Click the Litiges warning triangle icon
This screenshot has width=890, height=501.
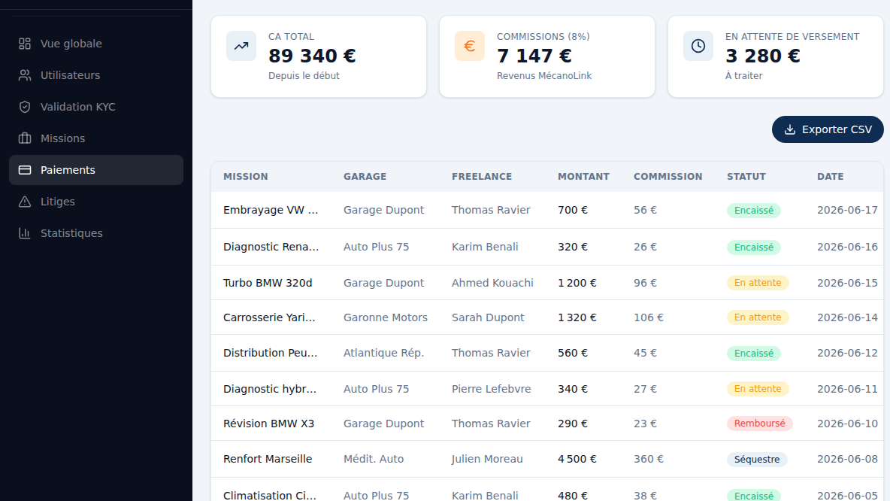pyautogui.click(x=24, y=202)
